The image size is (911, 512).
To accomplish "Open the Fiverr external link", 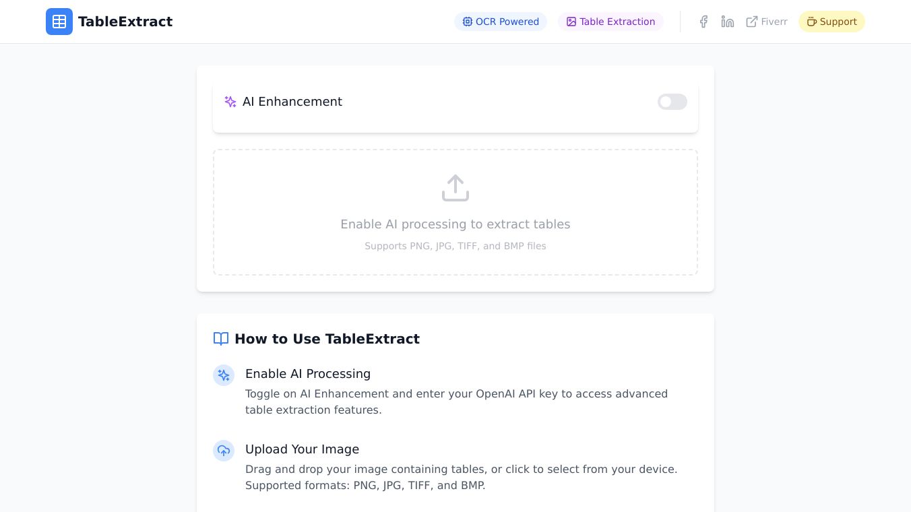I will tap(767, 22).
